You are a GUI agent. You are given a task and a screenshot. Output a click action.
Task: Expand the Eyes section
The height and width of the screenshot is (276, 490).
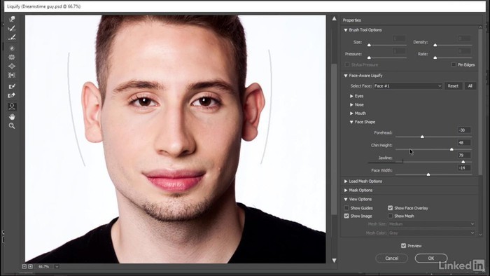pos(351,96)
